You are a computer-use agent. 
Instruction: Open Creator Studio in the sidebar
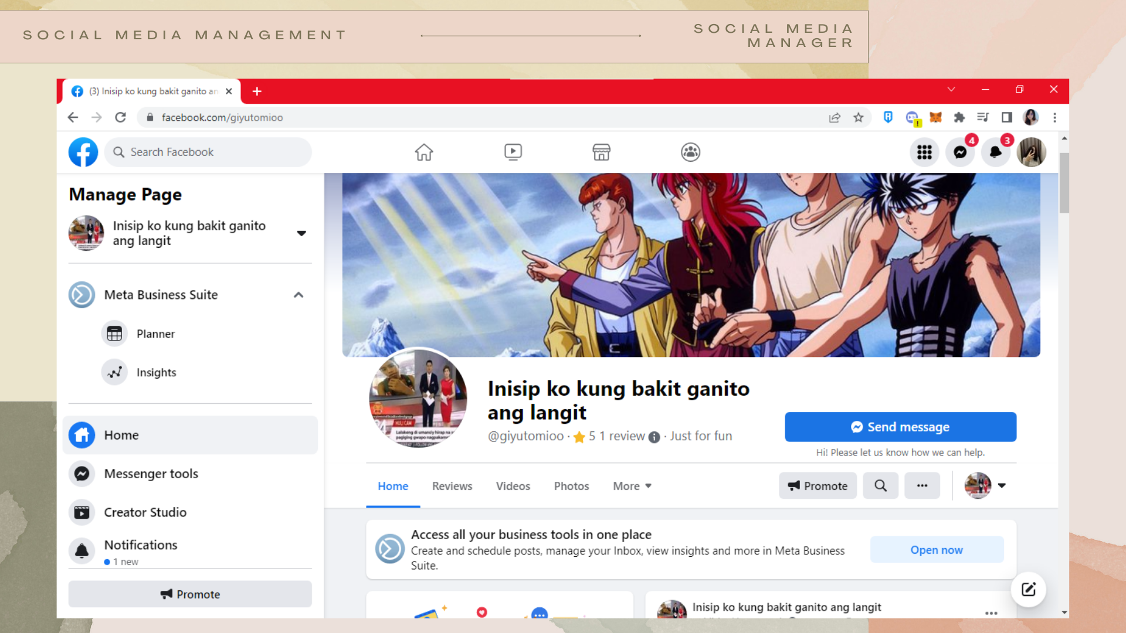[190, 512]
